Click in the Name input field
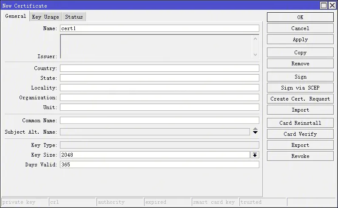The image size is (338, 208). pos(159,28)
